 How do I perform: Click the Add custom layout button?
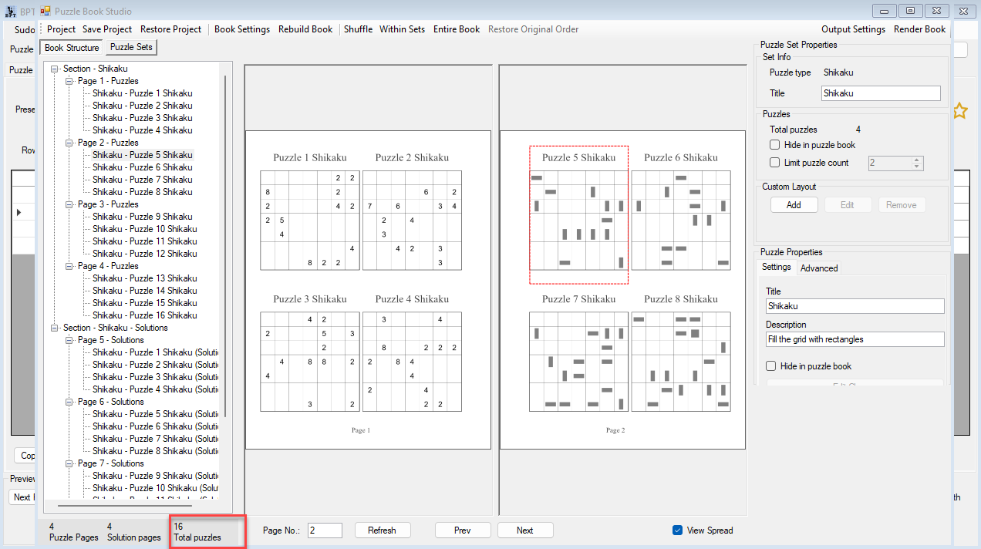point(794,205)
